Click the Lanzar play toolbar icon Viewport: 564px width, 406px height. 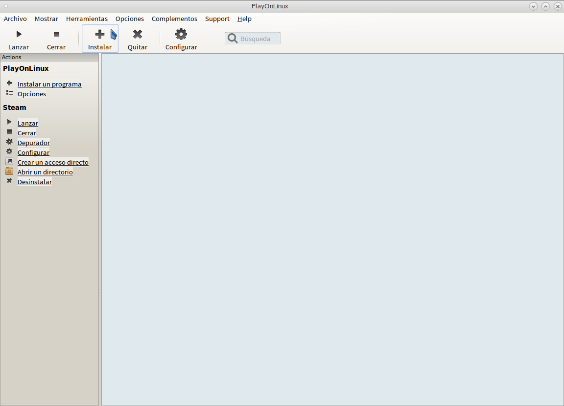pos(19,34)
